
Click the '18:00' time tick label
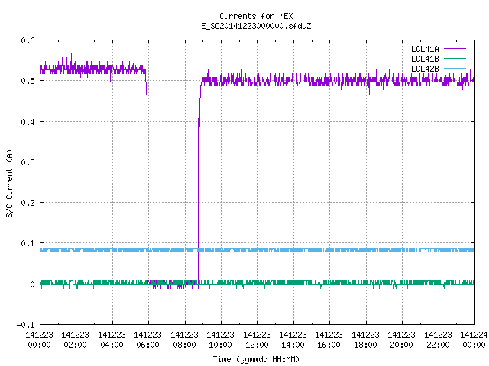coord(365,345)
